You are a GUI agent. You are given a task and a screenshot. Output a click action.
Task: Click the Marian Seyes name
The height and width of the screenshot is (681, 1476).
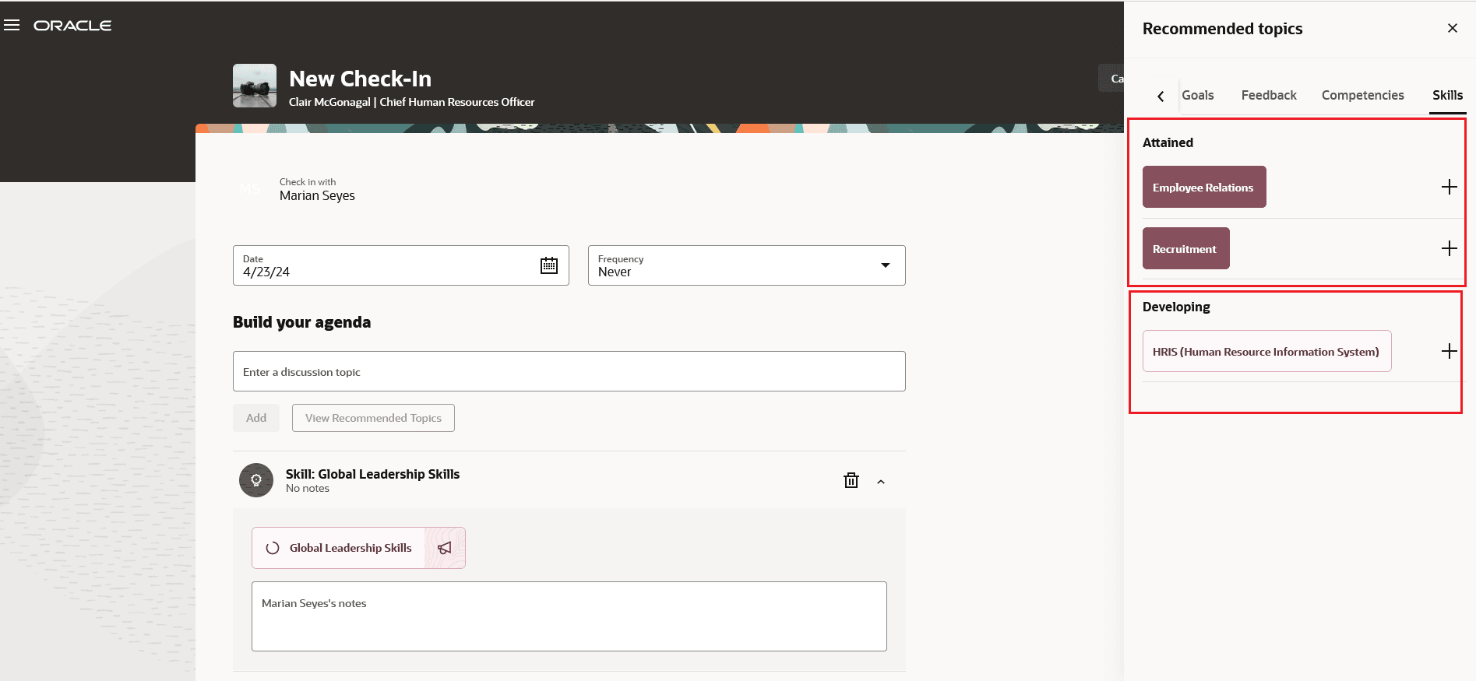pos(317,196)
